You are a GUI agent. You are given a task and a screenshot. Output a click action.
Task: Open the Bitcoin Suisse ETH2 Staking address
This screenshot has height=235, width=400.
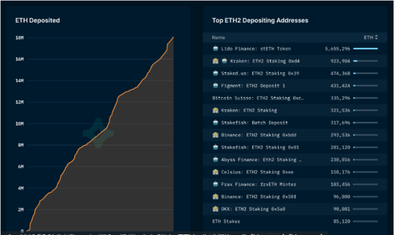coord(258,98)
